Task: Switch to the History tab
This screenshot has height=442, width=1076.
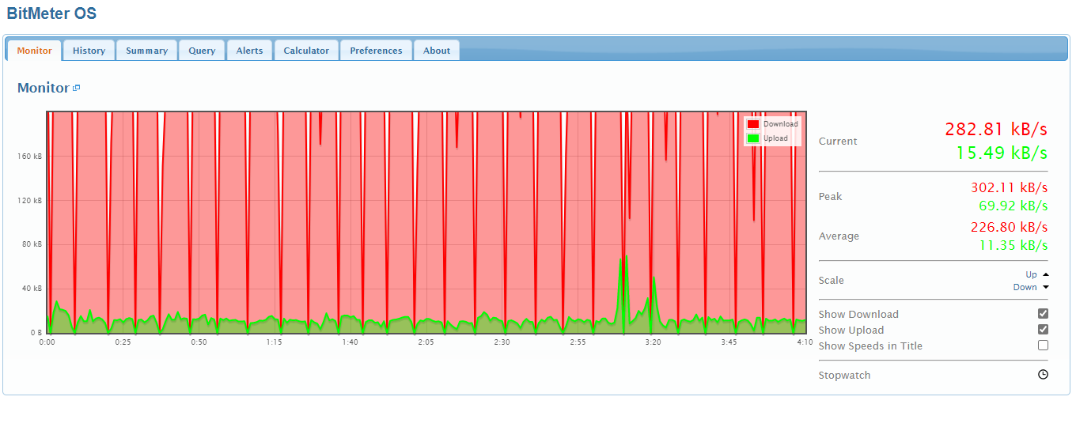Action: pyautogui.click(x=89, y=51)
